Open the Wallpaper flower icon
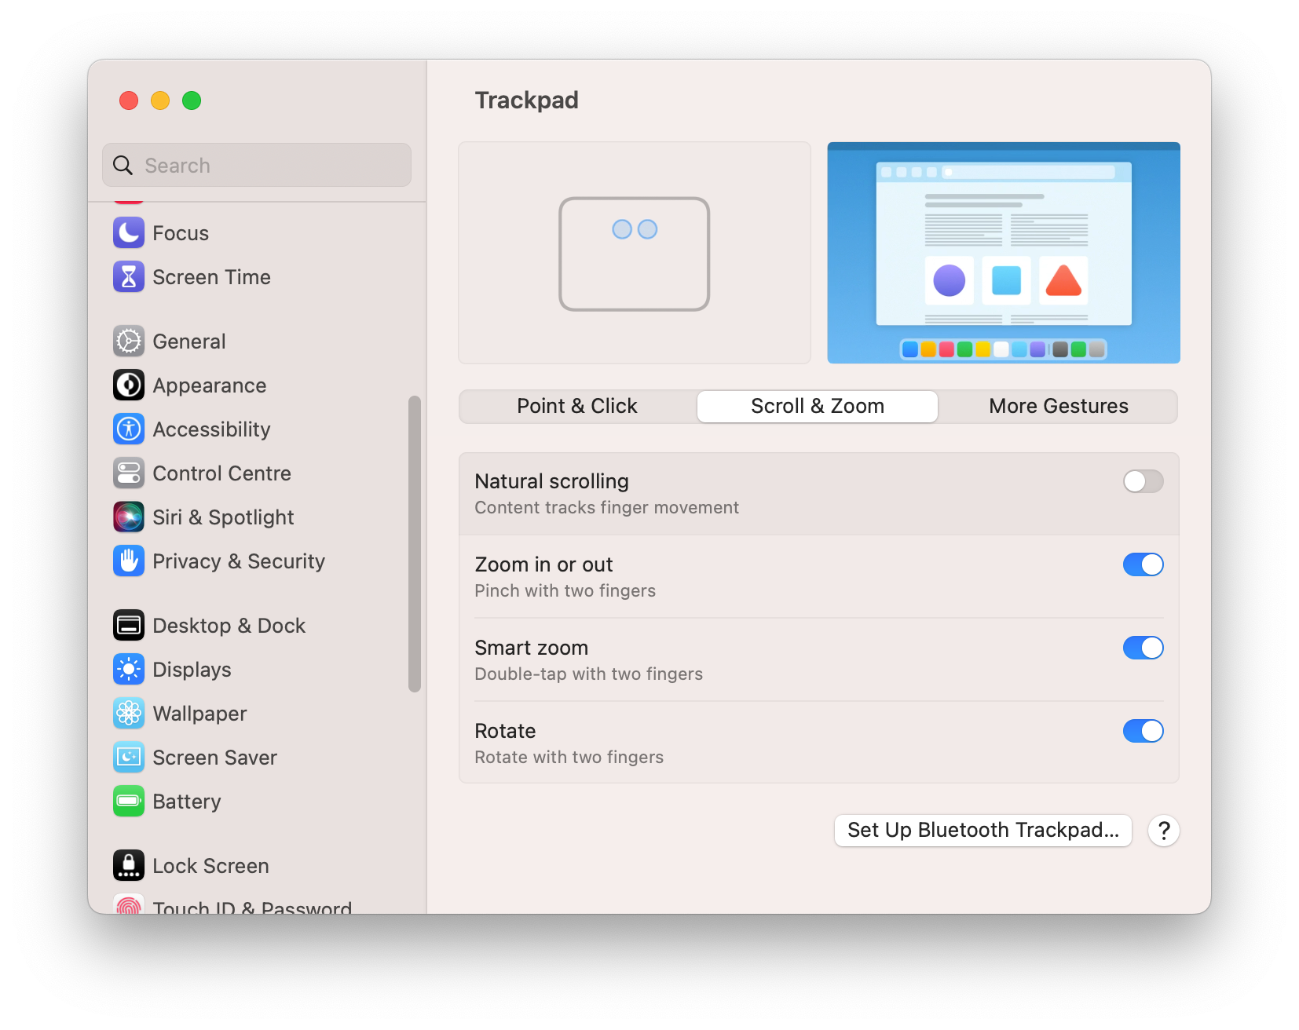 (x=129, y=714)
